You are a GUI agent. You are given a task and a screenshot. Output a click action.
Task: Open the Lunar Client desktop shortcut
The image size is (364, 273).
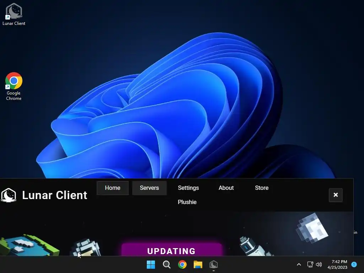point(14,14)
